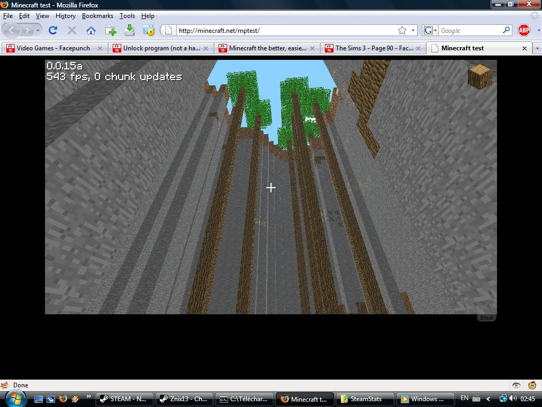Switch to STEAM - N... taskbar window
This screenshot has height=407, width=542.
tap(124, 399)
